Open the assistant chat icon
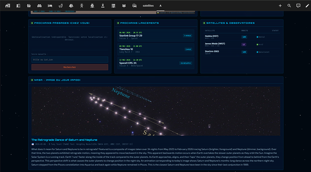The height and width of the screenshot is (172, 311). pyautogui.click(x=298, y=6)
